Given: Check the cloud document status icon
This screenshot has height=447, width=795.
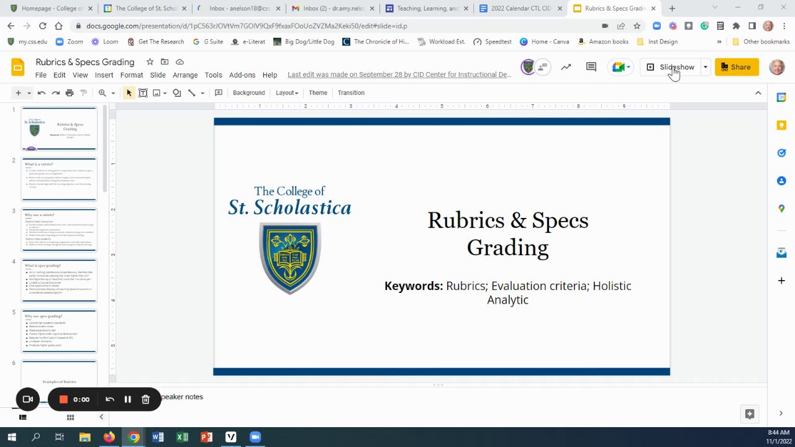Looking at the screenshot, I should 179,62.
